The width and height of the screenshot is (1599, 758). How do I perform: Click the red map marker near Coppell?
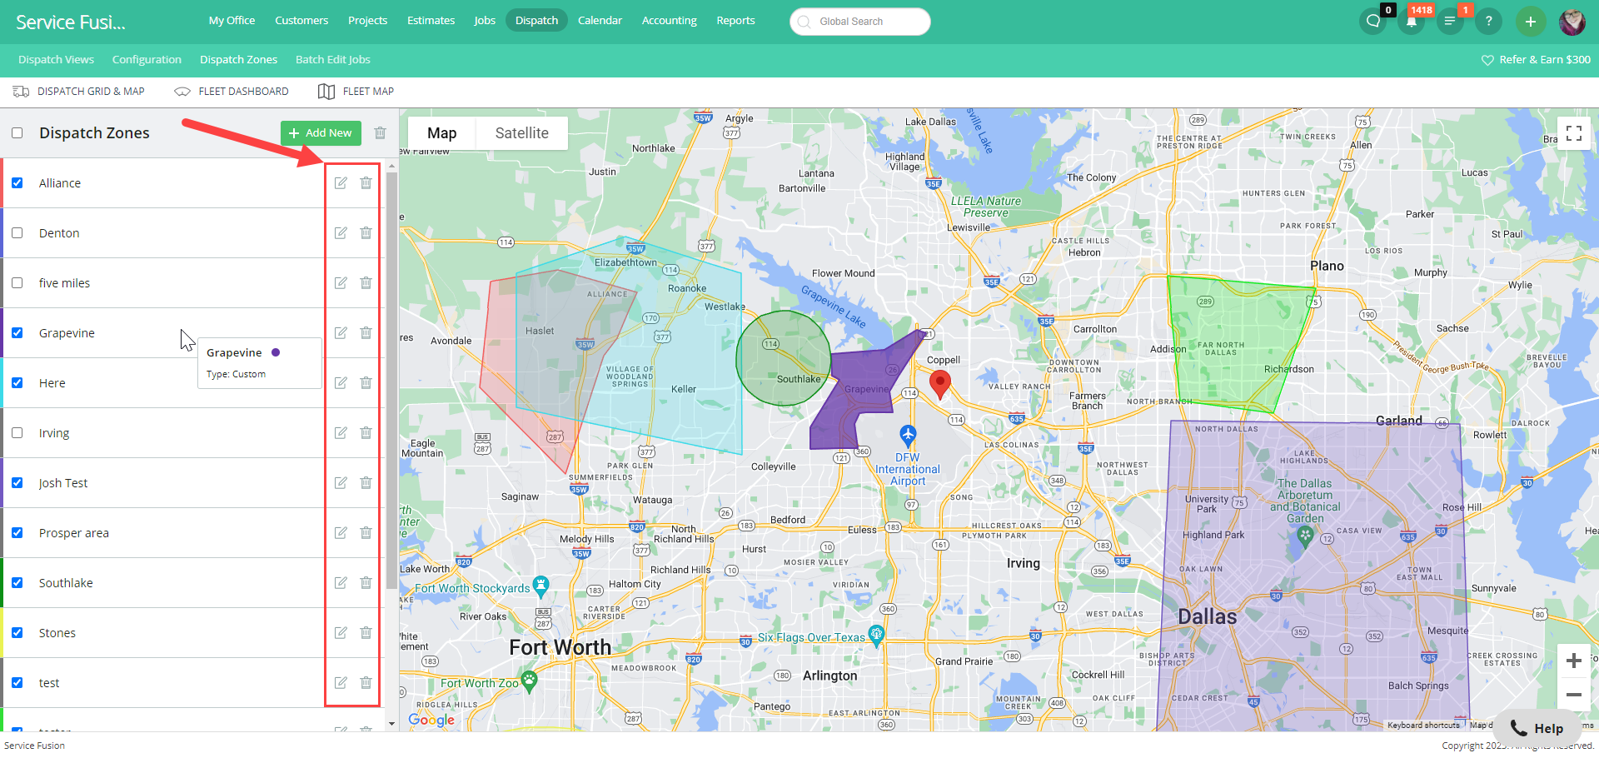click(940, 386)
